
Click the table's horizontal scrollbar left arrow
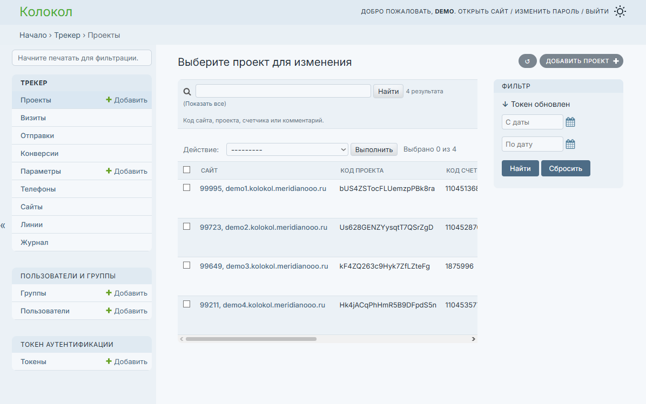point(181,339)
